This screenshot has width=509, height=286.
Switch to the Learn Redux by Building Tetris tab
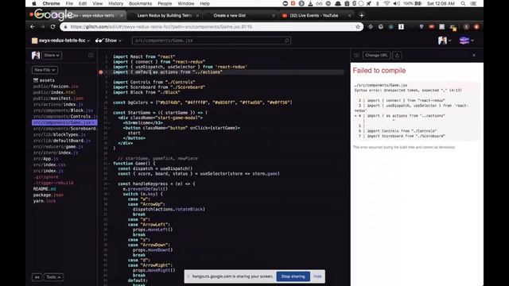[165, 16]
